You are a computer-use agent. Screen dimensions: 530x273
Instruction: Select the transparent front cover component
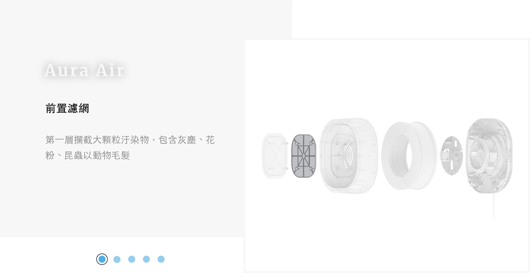[275, 156]
